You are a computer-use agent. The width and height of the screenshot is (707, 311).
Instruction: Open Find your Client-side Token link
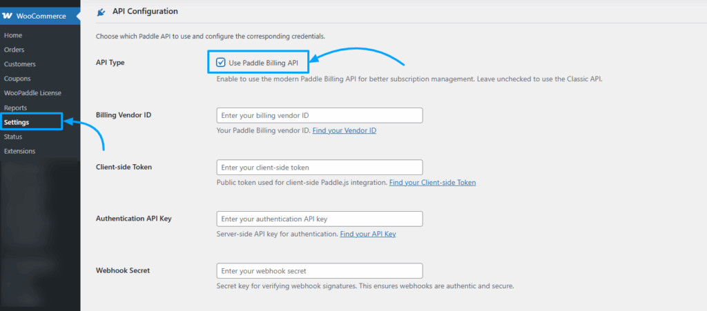tap(432, 182)
